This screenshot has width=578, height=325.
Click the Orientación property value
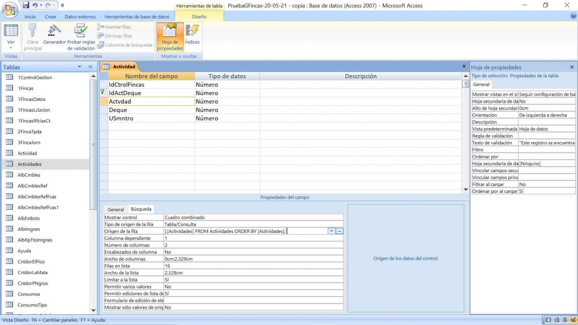click(x=547, y=115)
